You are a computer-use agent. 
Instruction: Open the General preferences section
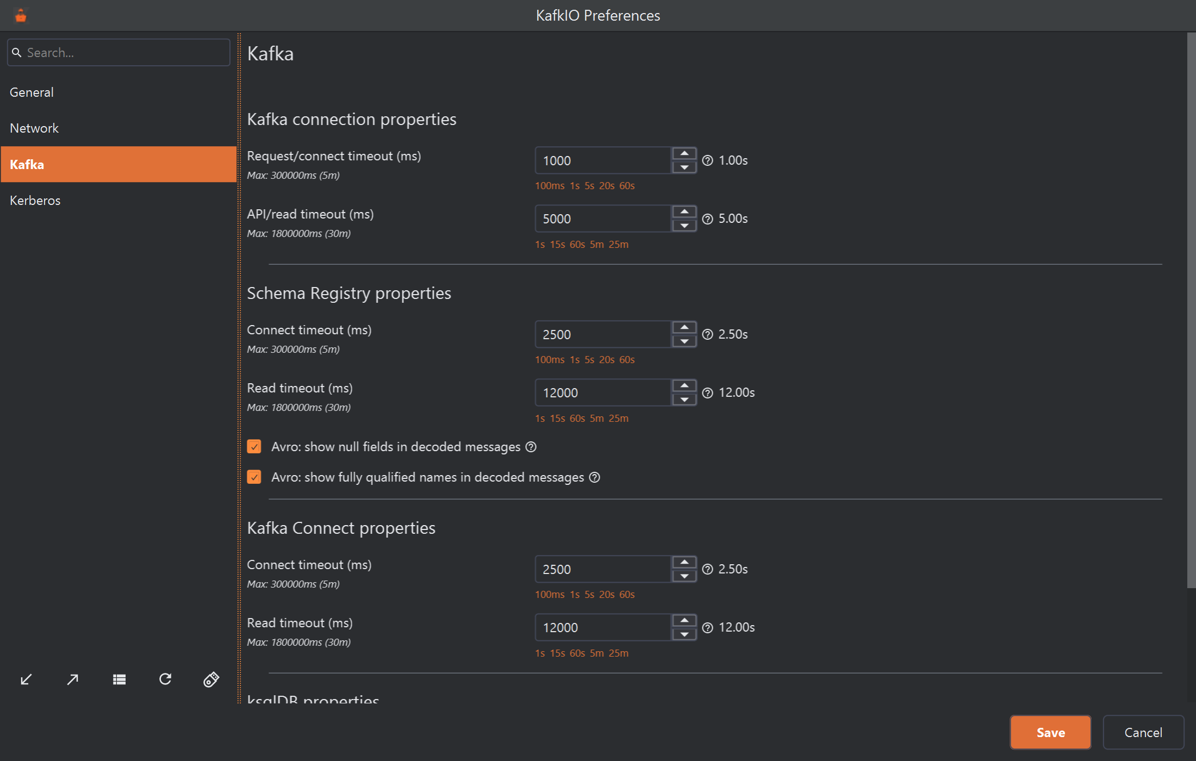pyautogui.click(x=119, y=92)
